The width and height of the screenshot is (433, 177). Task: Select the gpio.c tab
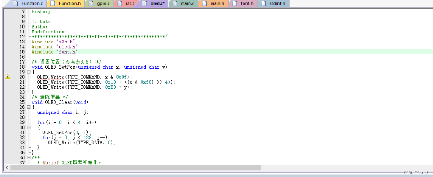click(99, 4)
